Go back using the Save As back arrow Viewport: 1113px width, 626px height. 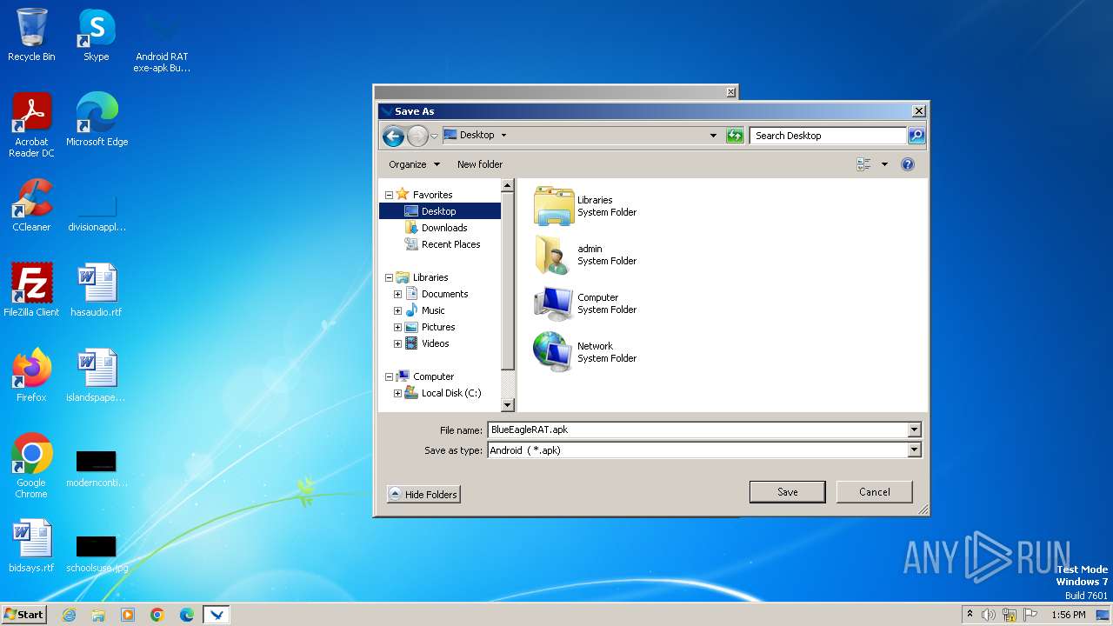(393, 136)
